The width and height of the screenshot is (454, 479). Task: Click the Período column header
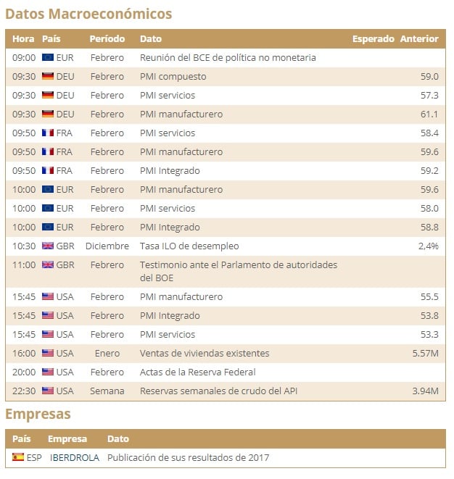tap(107, 38)
